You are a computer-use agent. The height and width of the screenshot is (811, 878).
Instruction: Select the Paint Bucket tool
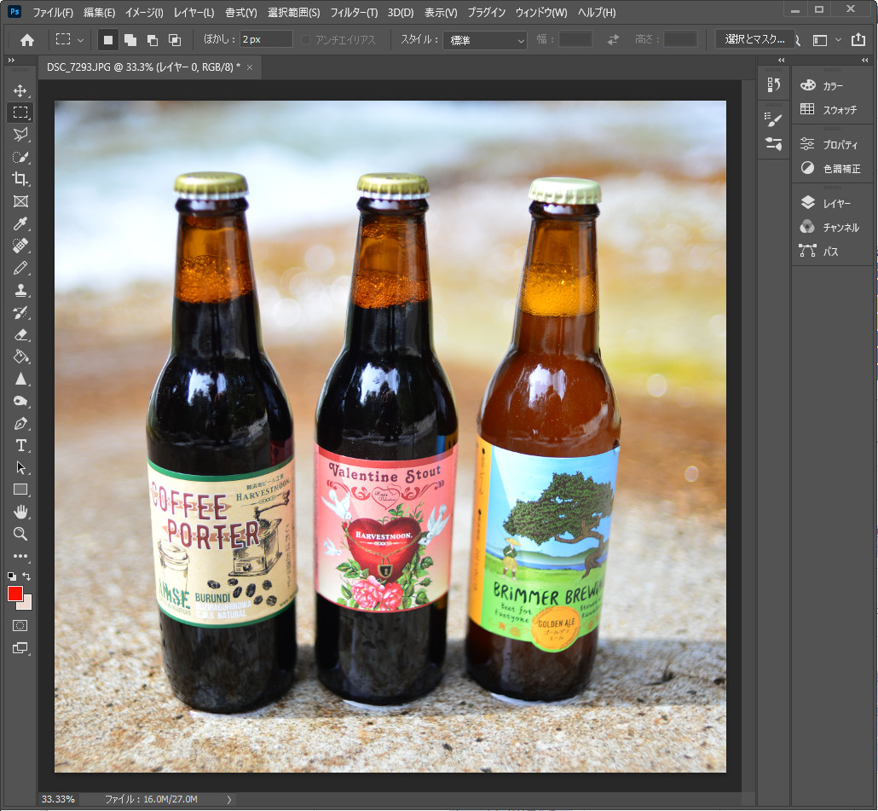tap(20, 356)
